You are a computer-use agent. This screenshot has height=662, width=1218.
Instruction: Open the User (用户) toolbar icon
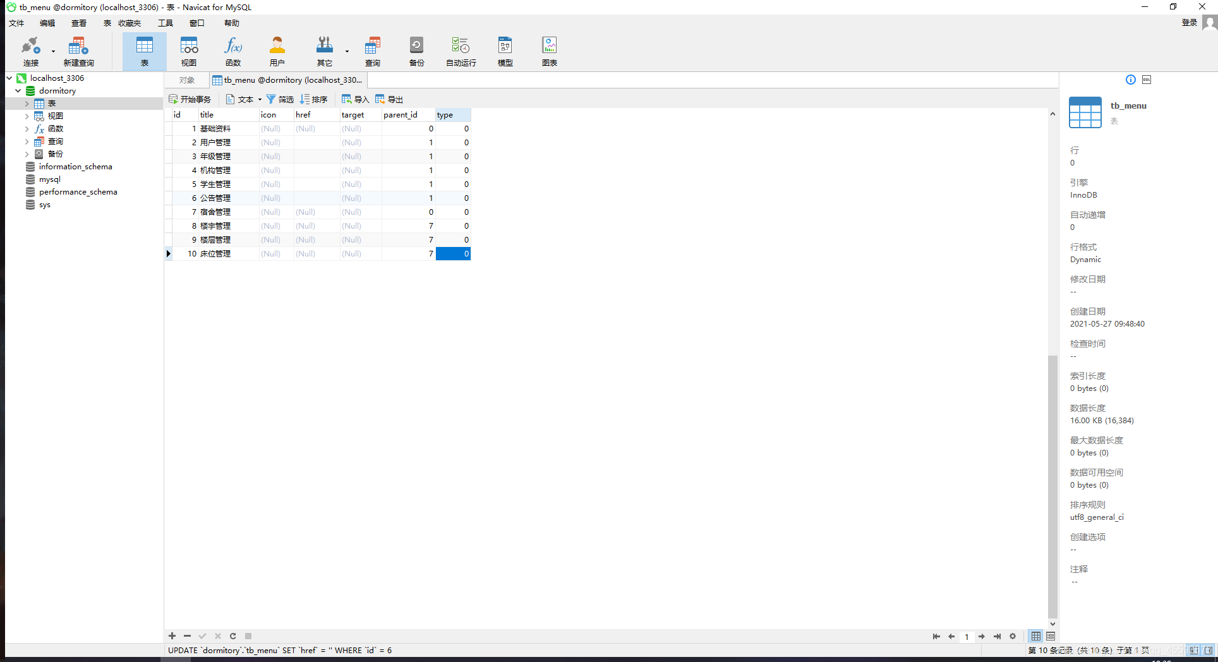277,52
